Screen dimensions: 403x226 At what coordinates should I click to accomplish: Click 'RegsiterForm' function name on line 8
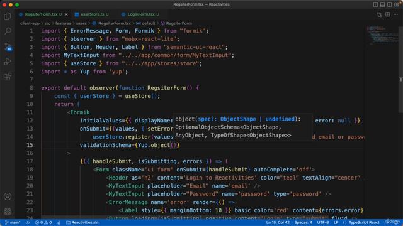coord(167,88)
